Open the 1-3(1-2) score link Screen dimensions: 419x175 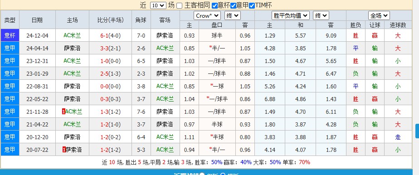tap(110, 112)
